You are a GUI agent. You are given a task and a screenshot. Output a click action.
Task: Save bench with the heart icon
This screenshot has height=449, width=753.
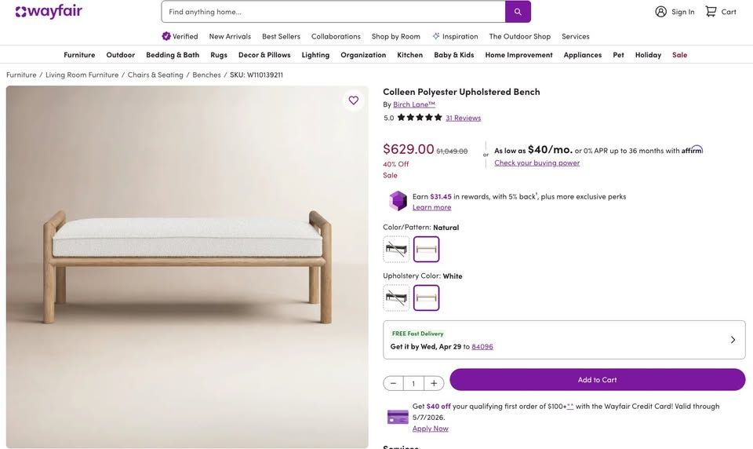354,100
